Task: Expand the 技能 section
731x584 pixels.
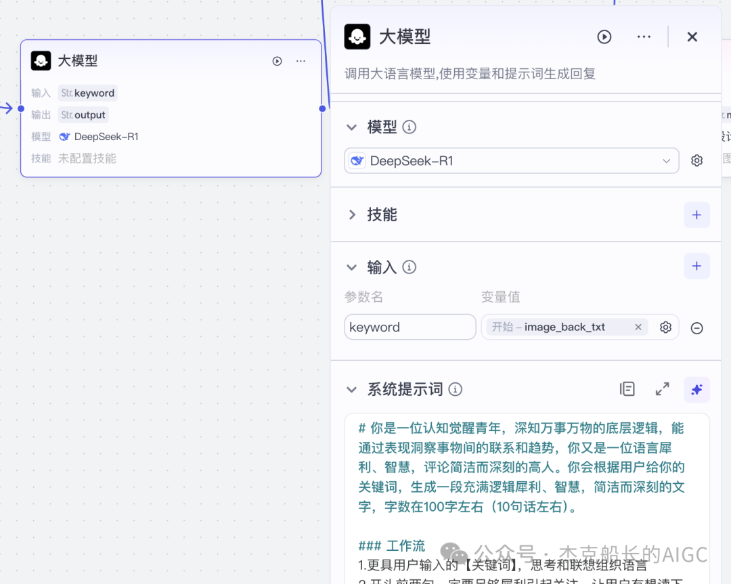Action: (x=351, y=215)
